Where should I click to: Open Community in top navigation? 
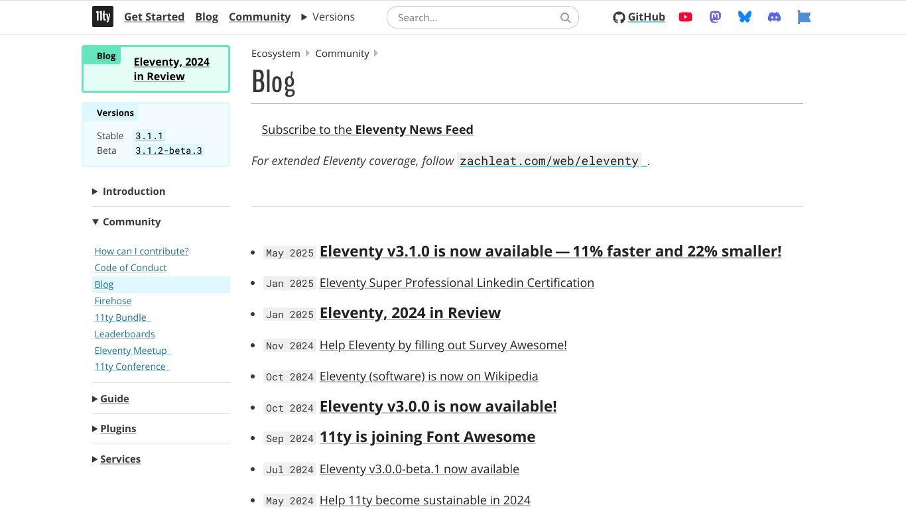coord(259,17)
